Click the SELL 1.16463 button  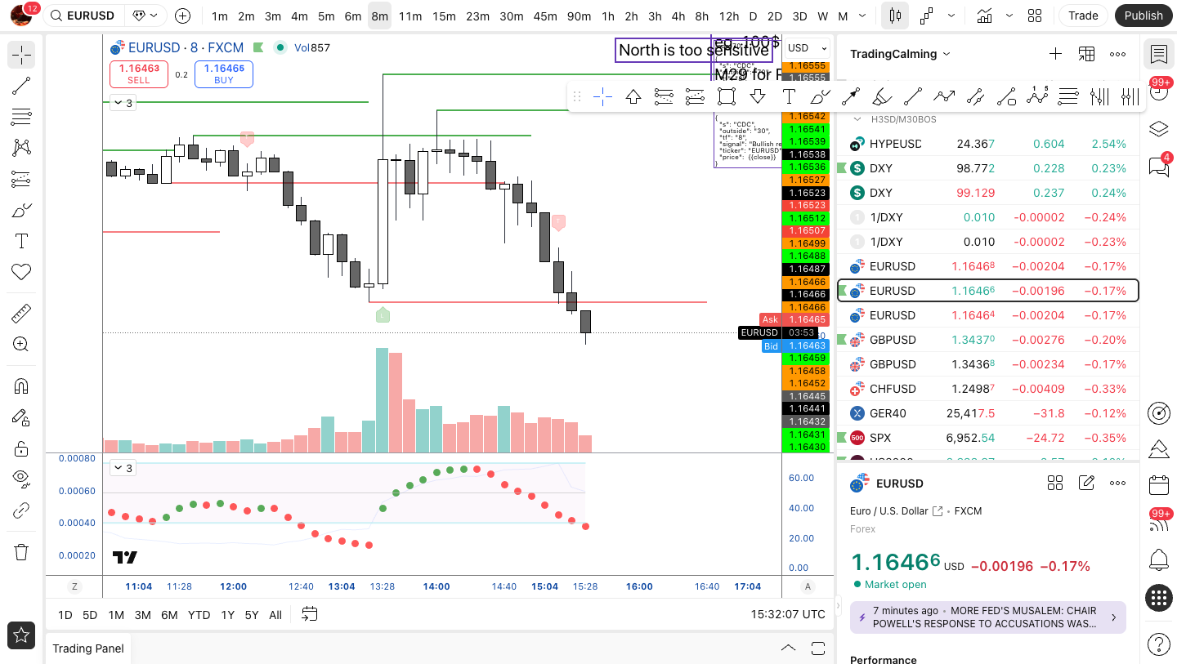tap(139, 74)
